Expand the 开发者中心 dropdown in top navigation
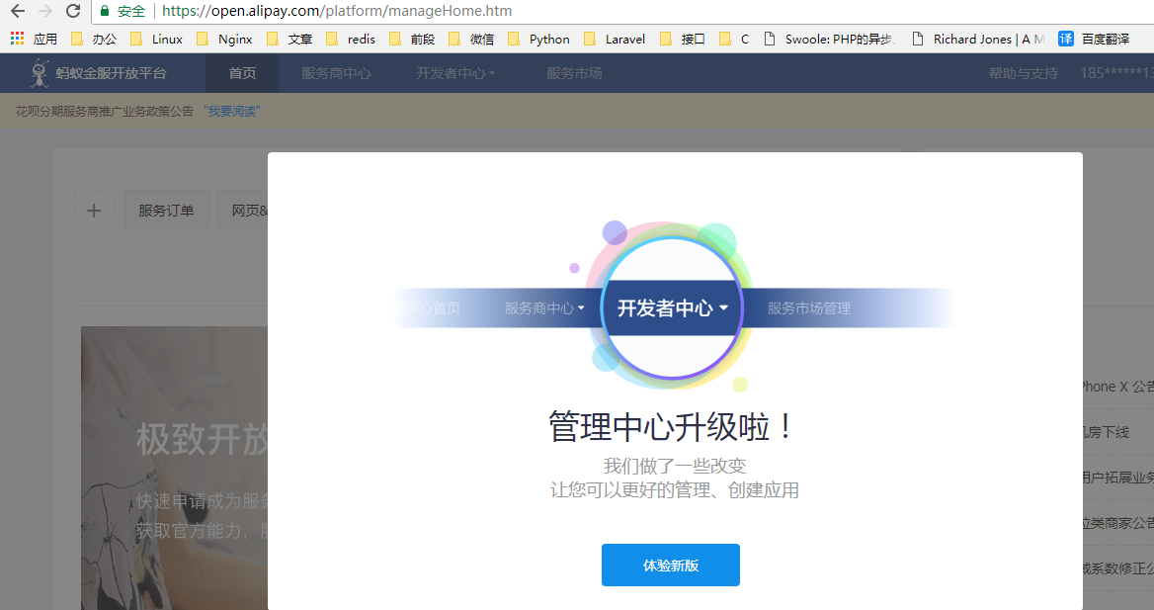The image size is (1154, 610). click(x=455, y=73)
